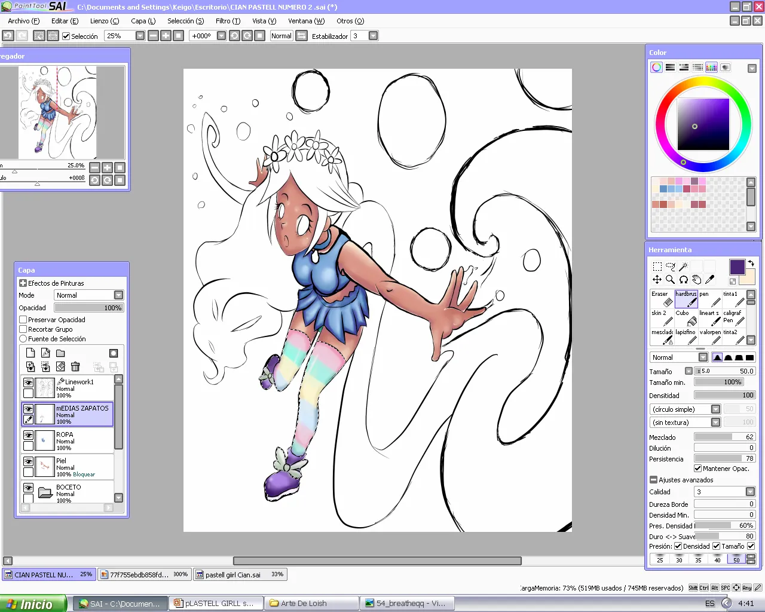The width and height of the screenshot is (765, 612).
Task: Choose the Cubo bucket tool
Action: coord(686,318)
